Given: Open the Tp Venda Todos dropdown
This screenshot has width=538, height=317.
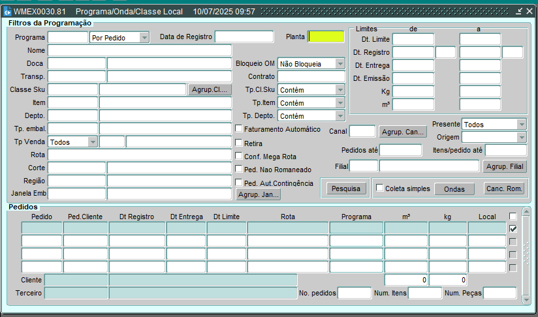Looking at the screenshot, I should [93, 142].
